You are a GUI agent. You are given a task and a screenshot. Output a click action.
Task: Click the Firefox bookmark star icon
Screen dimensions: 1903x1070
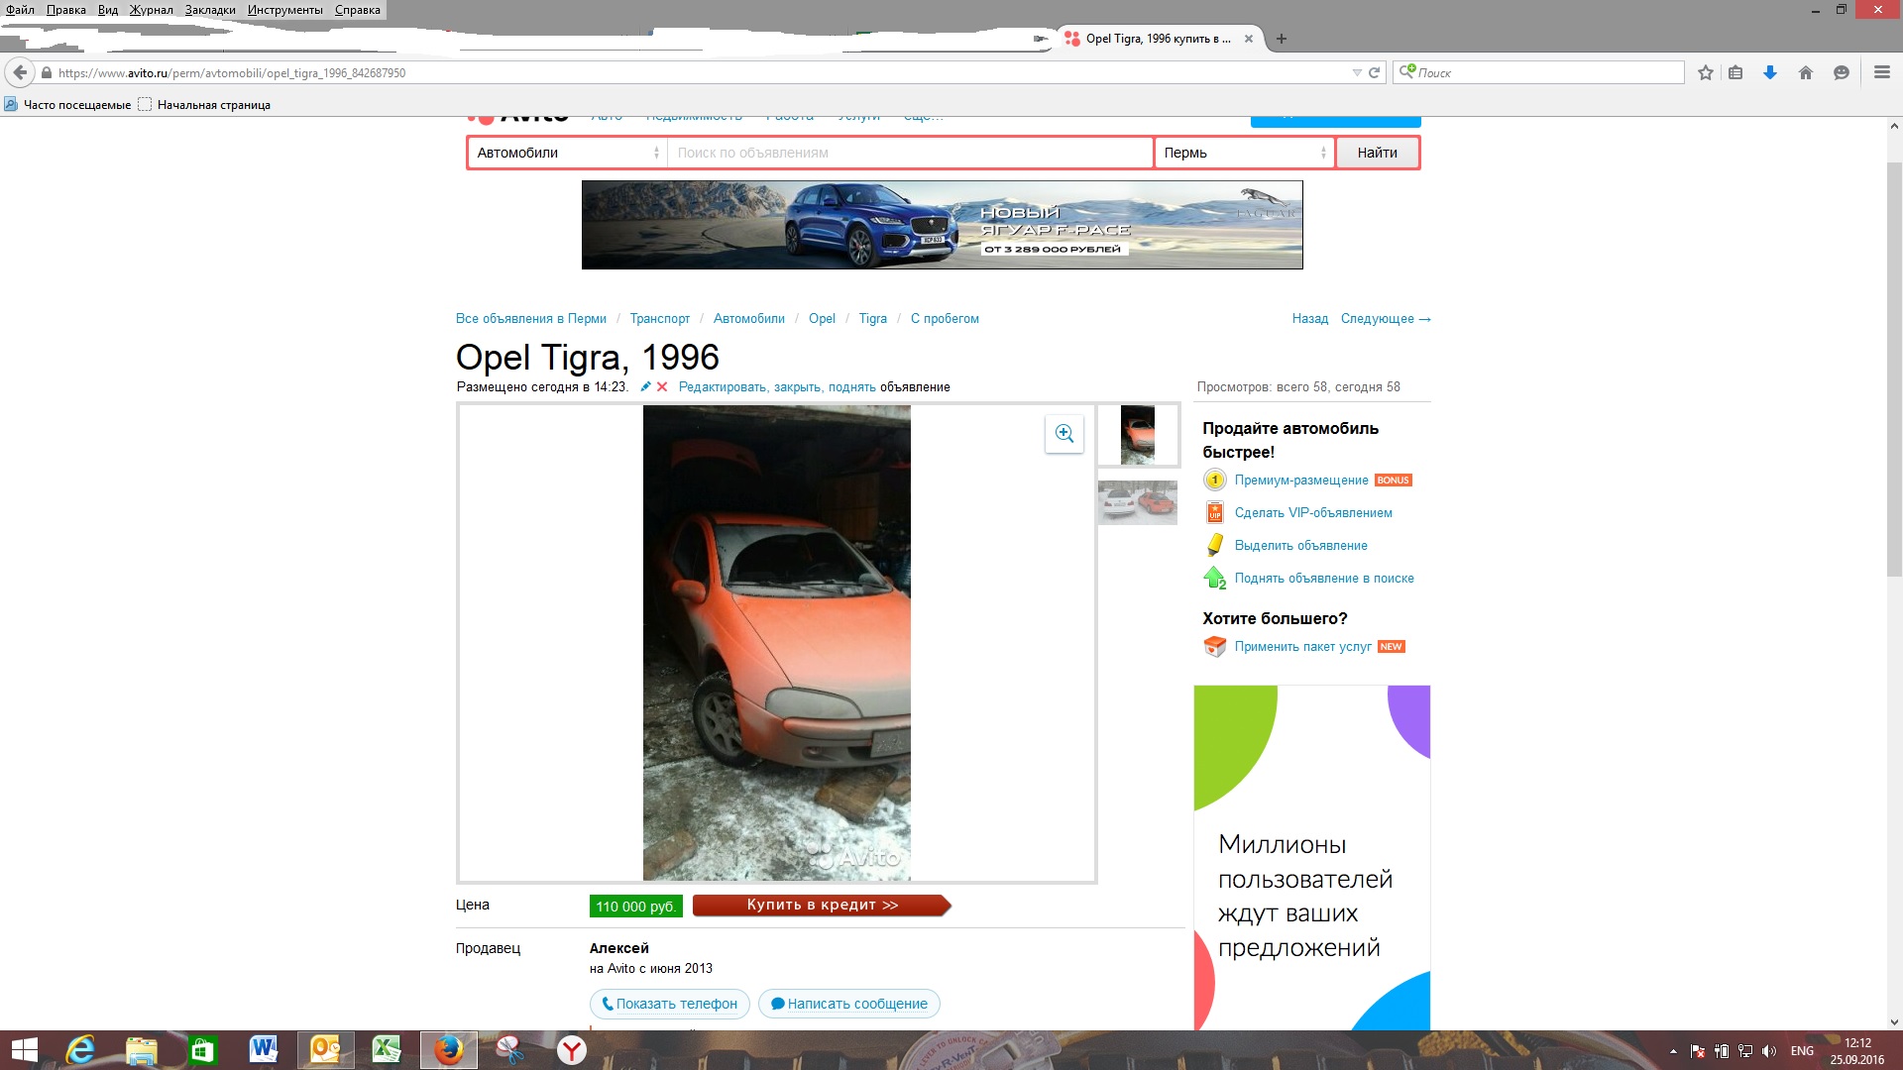click(1705, 73)
